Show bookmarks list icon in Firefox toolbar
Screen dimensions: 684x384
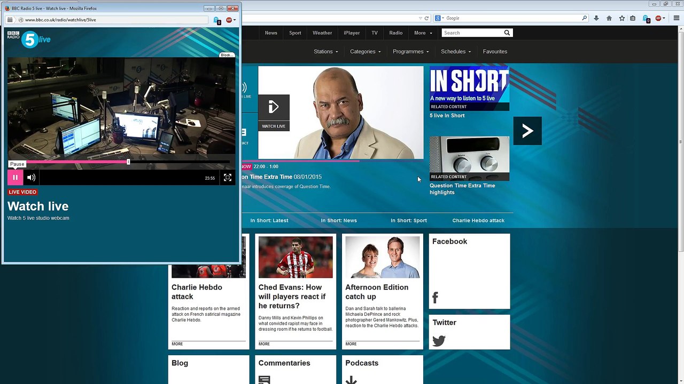(633, 18)
